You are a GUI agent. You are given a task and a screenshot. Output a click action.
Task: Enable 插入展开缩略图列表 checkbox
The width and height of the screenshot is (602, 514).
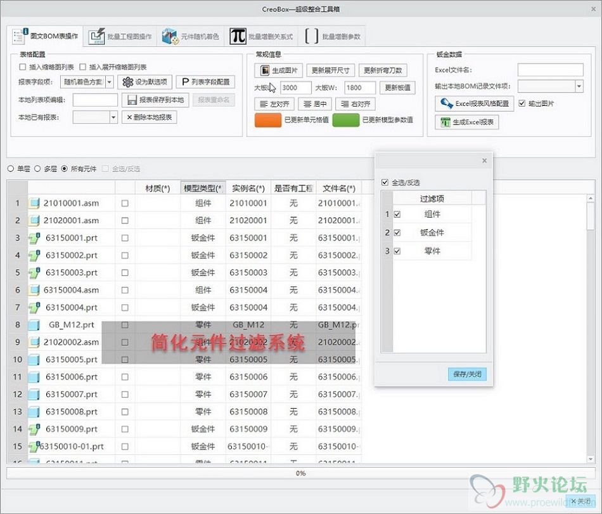point(82,67)
